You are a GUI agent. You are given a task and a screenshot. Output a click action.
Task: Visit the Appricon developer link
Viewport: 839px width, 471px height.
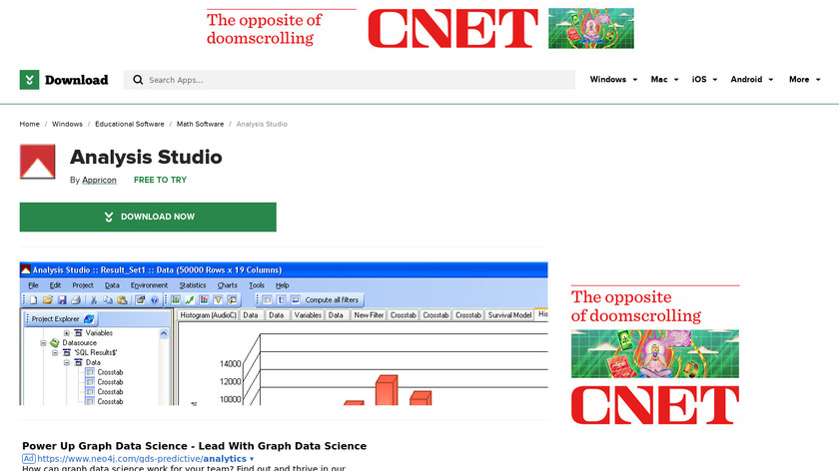(99, 180)
